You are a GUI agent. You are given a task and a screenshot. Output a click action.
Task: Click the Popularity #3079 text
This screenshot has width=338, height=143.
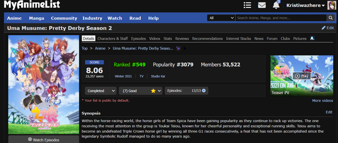click(173, 65)
